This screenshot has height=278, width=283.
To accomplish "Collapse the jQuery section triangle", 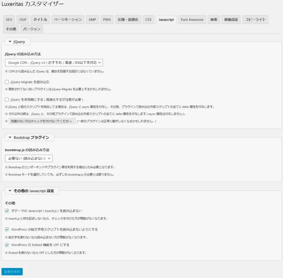I will (10, 42).
